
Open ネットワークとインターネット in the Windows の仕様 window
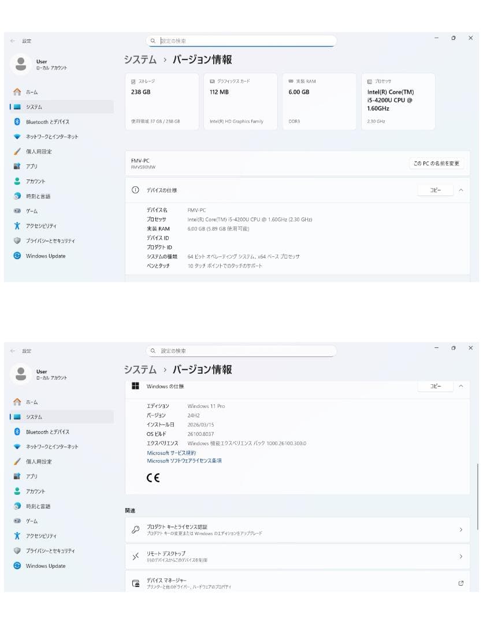point(62,447)
